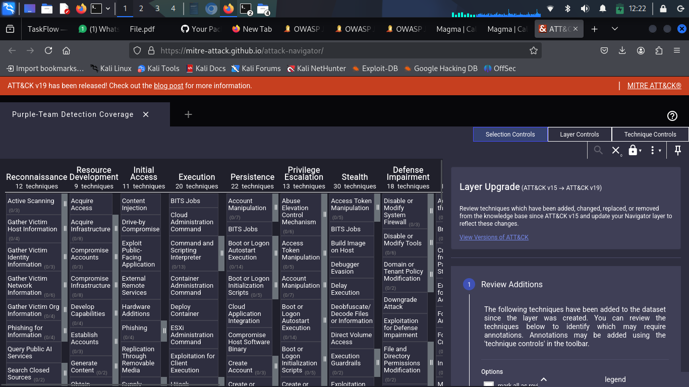Click the Reconnaissance tactic header

pos(36,177)
